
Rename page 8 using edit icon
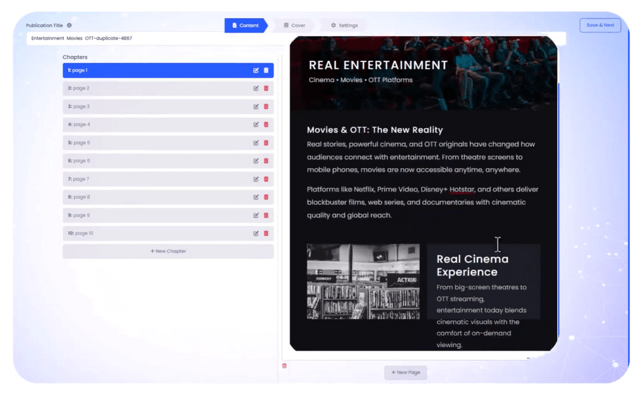(256, 197)
